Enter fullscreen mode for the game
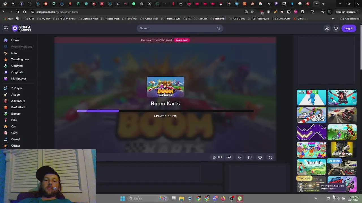Image resolution: width=362 pixels, height=203 pixels. (270, 157)
